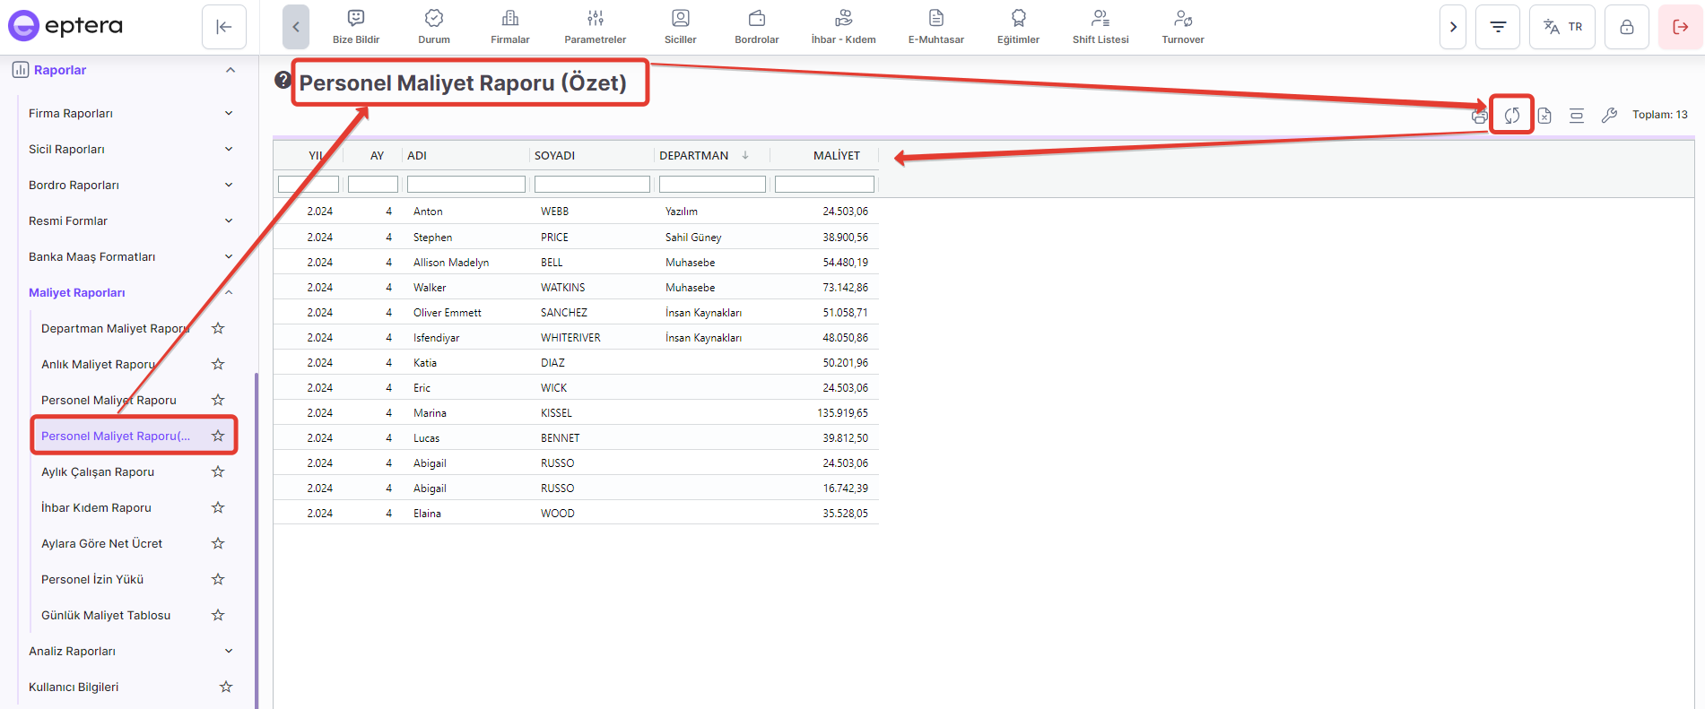
Task: Favorite the Departman Maliyet Raporu star
Action: tap(218, 329)
